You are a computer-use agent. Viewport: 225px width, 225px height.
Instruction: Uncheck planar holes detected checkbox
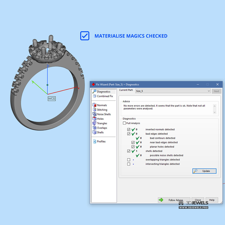[133, 147]
